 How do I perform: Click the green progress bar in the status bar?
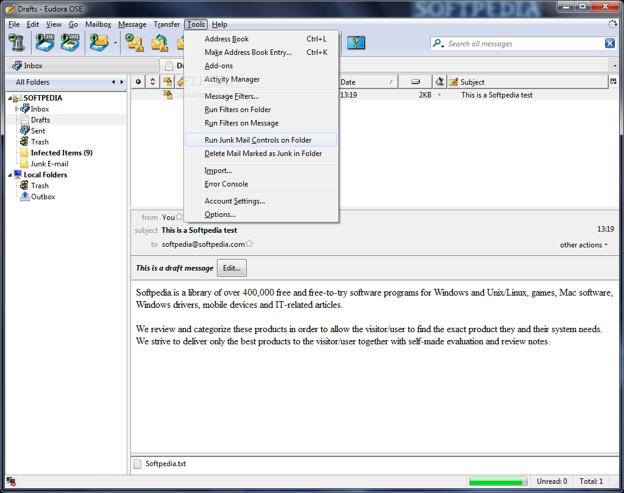[x=498, y=481]
